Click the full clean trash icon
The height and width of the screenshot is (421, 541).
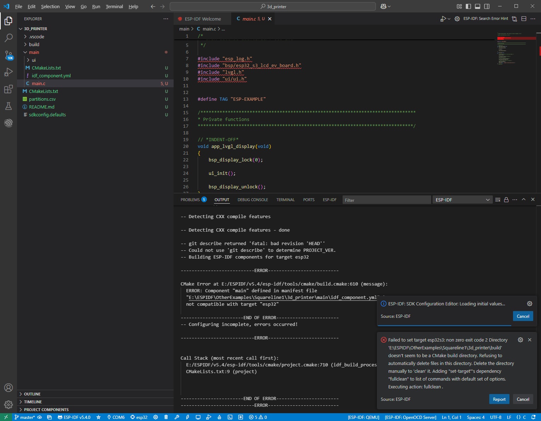coord(166,417)
